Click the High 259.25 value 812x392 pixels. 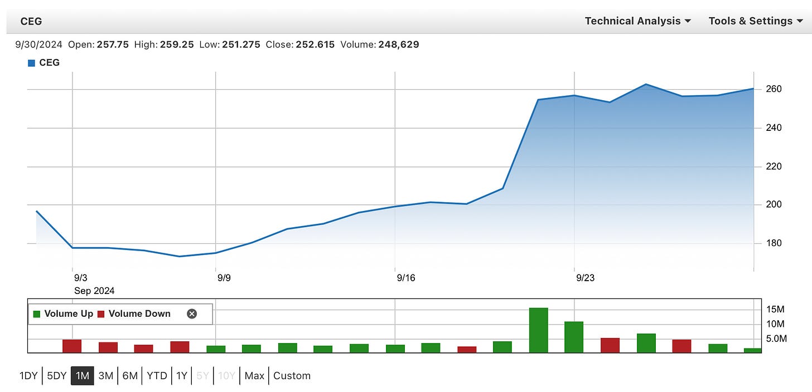tap(177, 45)
